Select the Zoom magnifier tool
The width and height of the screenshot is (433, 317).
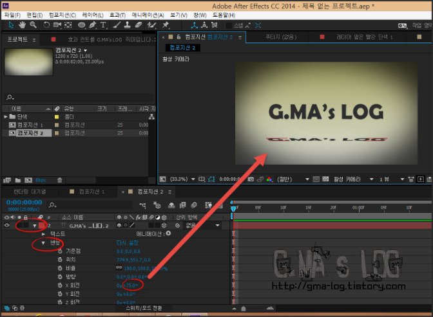(x=33, y=25)
